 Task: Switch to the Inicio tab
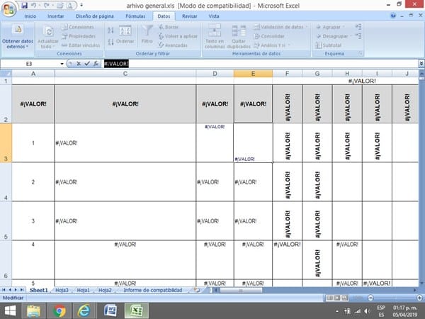tap(30, 16)
